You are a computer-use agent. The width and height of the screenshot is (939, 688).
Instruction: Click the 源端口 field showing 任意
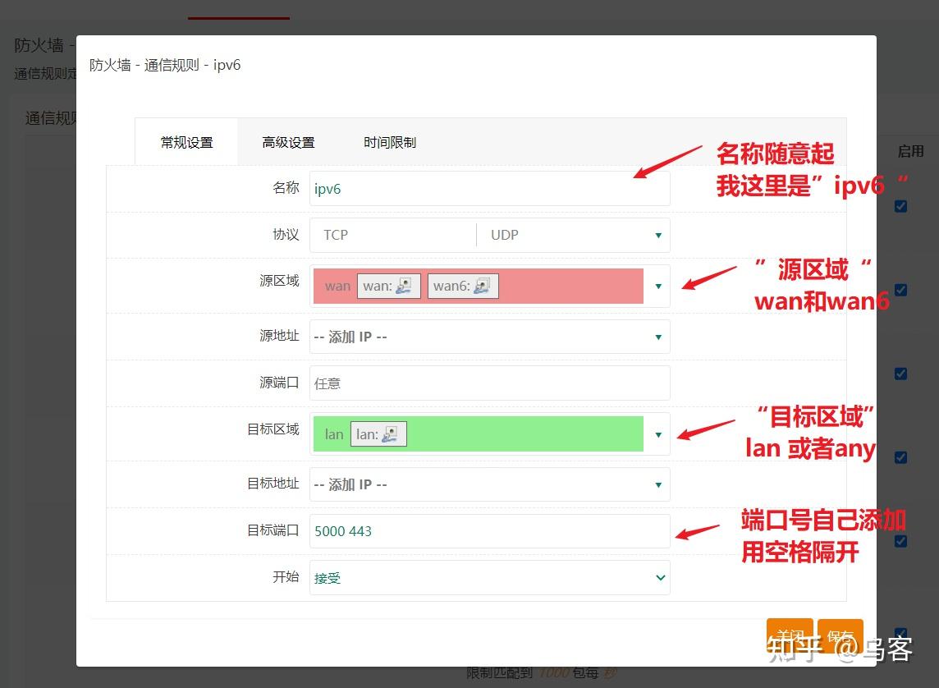pos(489,383)
